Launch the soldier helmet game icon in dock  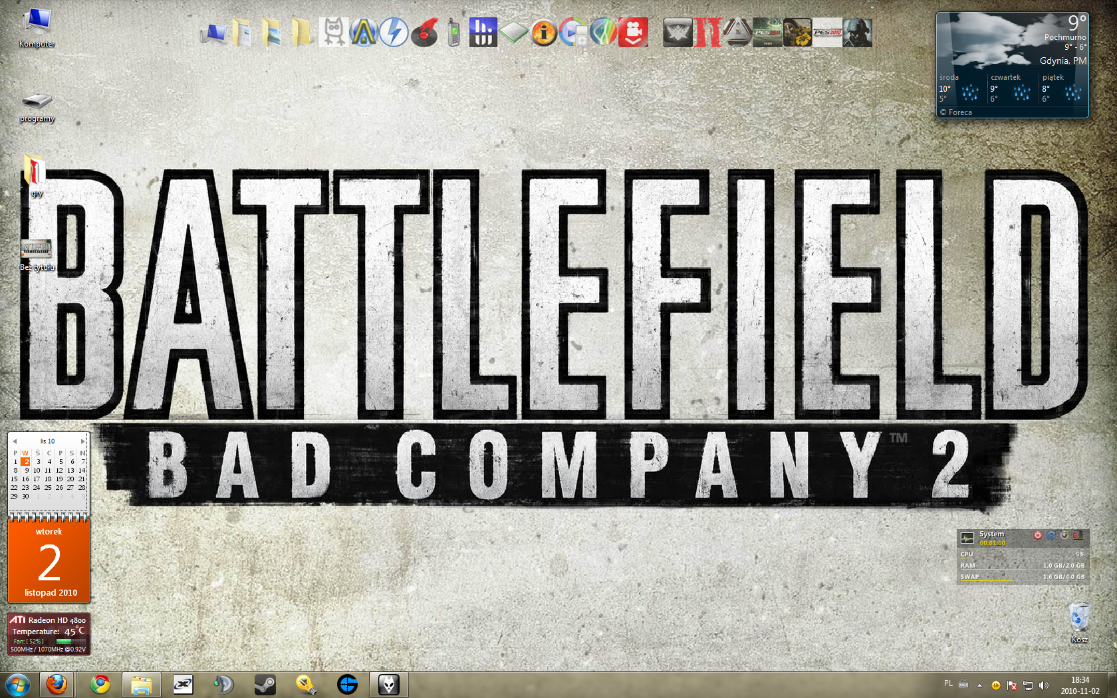tap(857, 32)
